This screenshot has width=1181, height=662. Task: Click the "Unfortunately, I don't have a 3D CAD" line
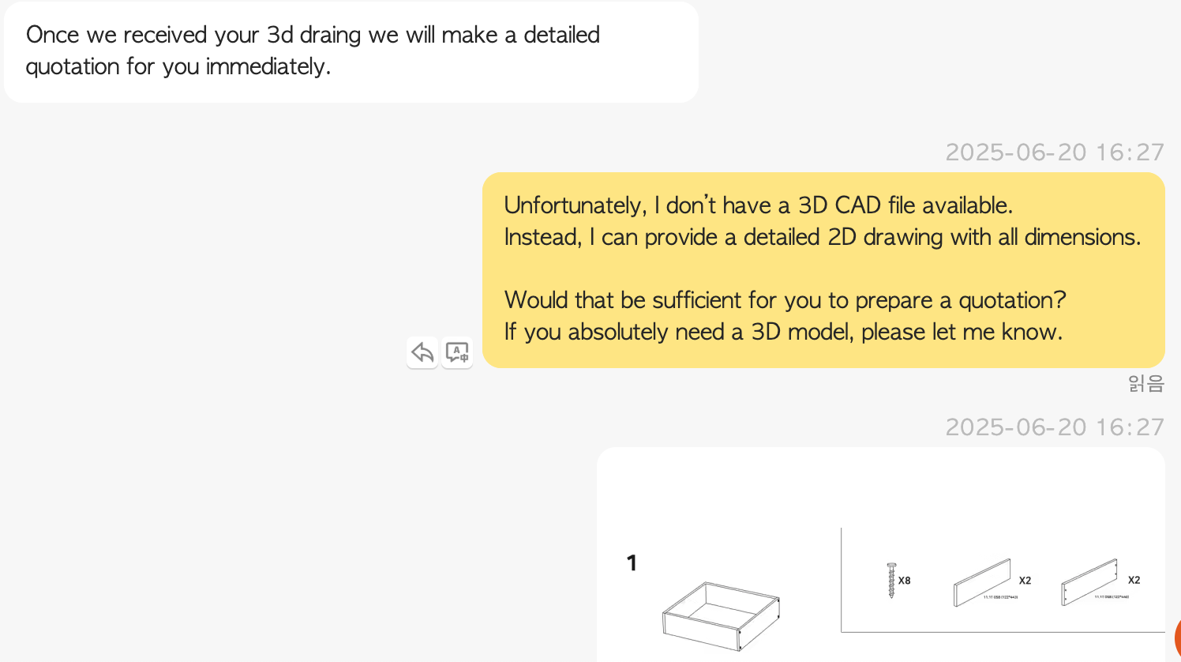[x=758, y=205]
